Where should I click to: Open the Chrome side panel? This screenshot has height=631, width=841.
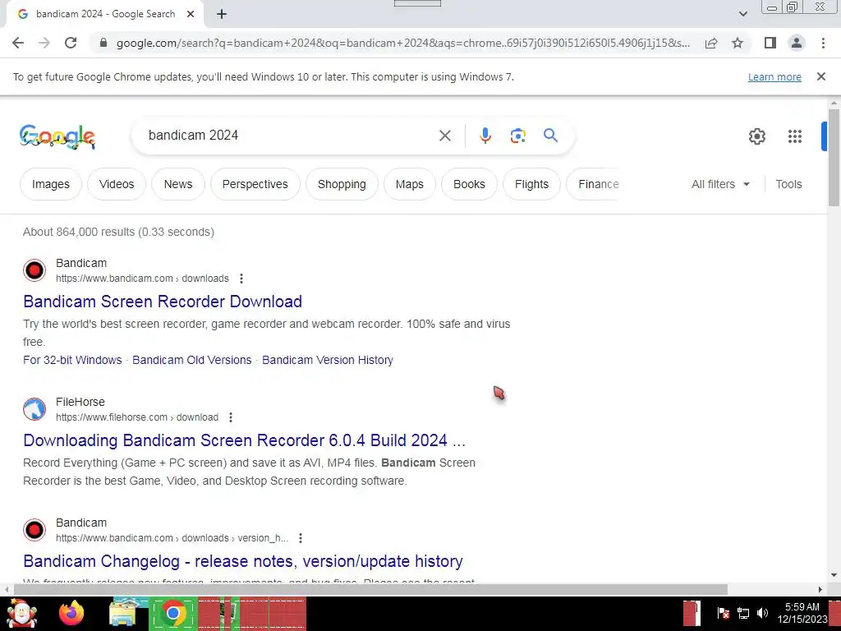pyautogui.click(x=770, y=43)
